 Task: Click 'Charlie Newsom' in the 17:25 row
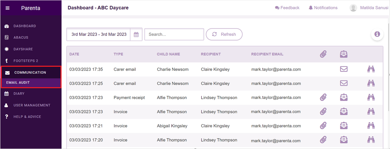(x=173, y=84)
